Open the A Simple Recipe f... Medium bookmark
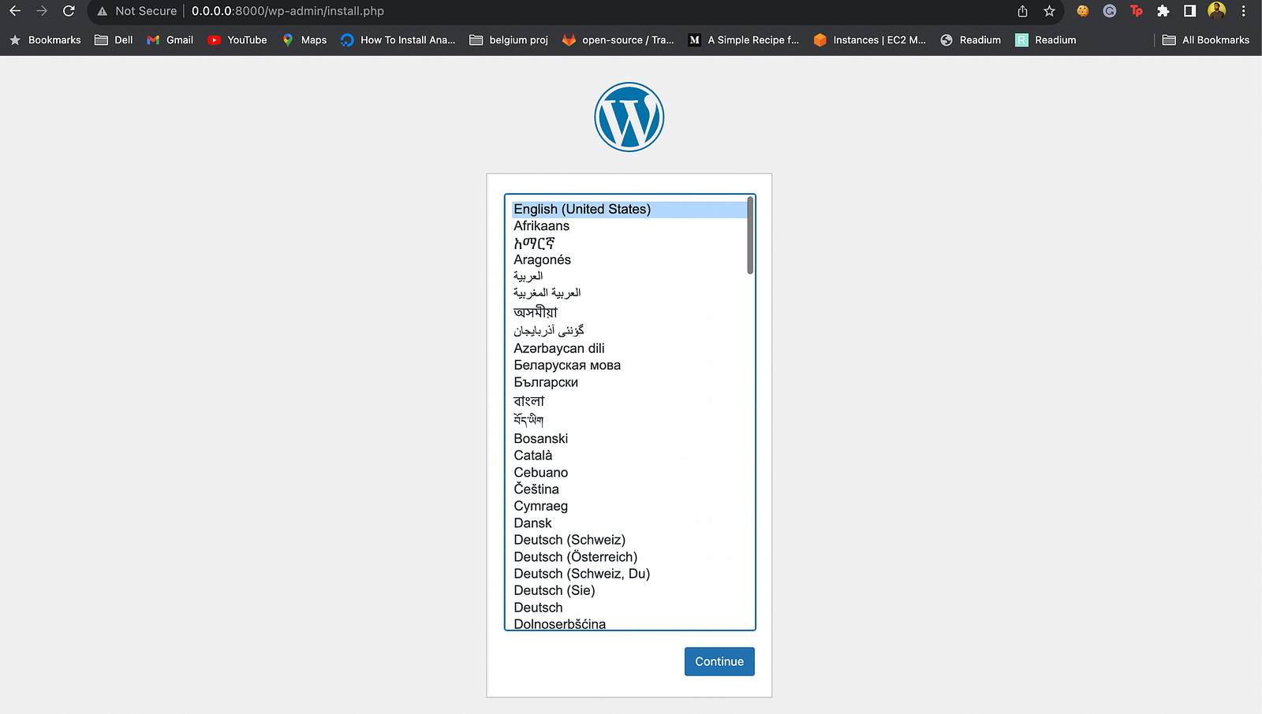1262x714 pixels. tap(744, 40)
